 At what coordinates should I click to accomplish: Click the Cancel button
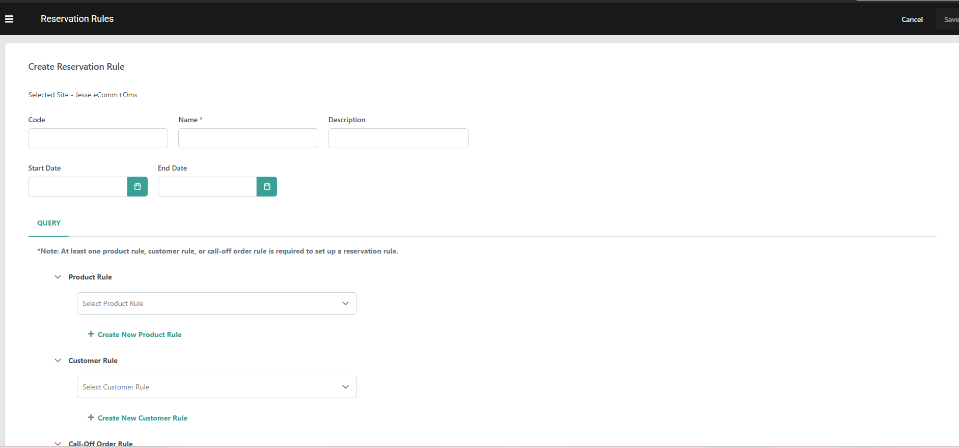912,19
